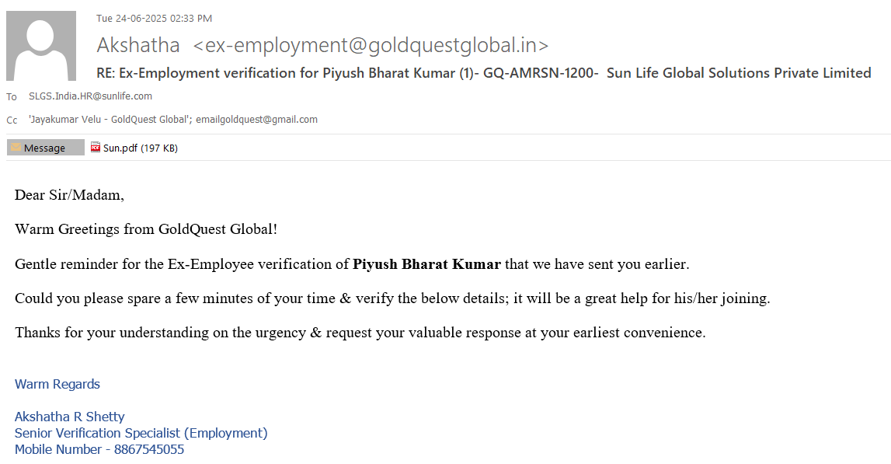Click the sender's profile avatar picture
Image resolution: width=891 pixels, height=464 pixels.
pos(41,46)
